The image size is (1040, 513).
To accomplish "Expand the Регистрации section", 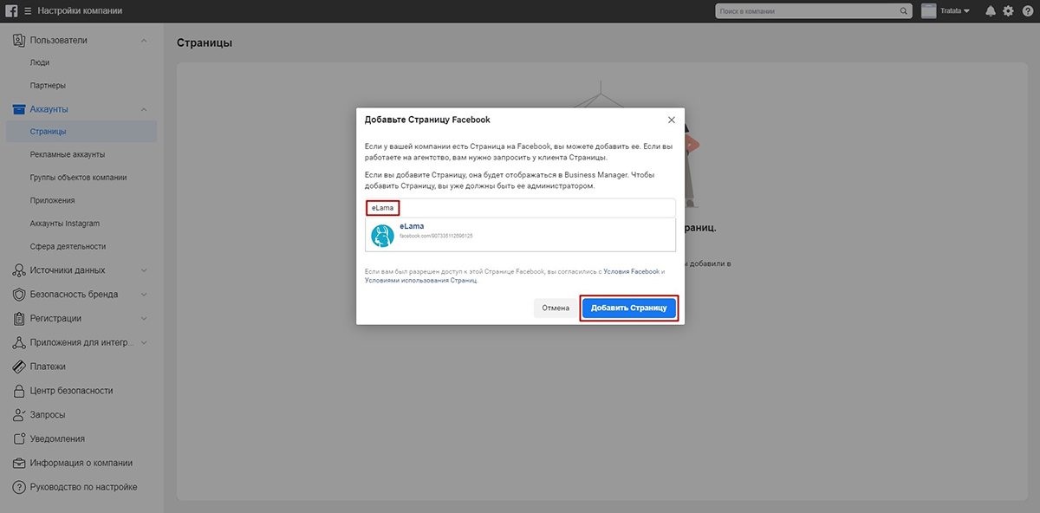I will [x=144, y=319].
